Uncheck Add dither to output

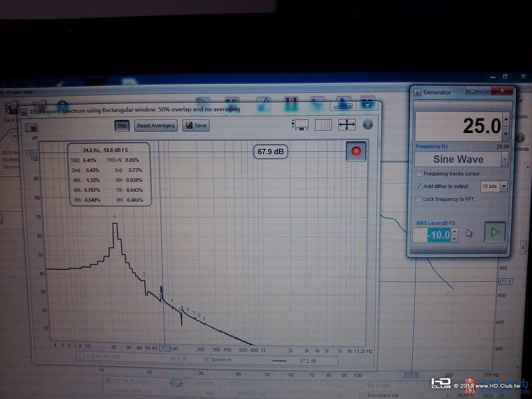419,187
